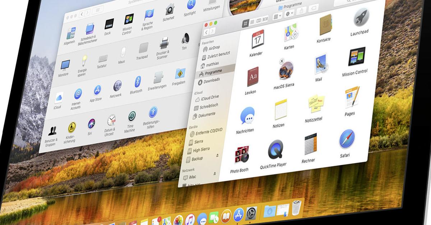
Task: Eject the Backup volume in sidebar
Action: point(217,155)
